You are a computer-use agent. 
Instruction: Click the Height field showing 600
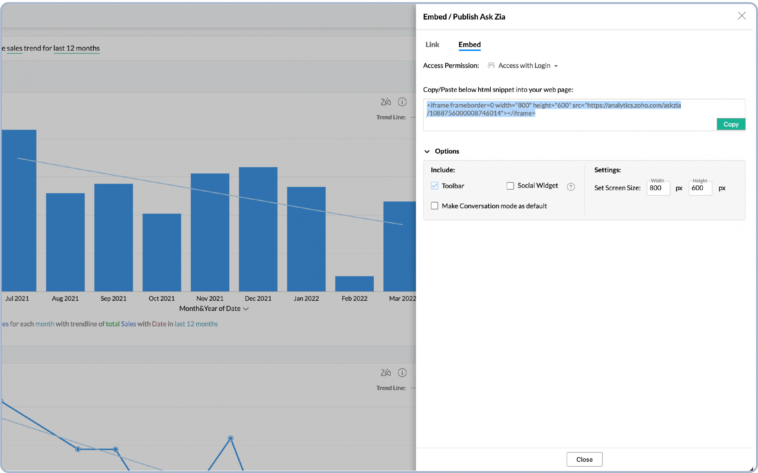pyautogui.click(x=700, y=188)
